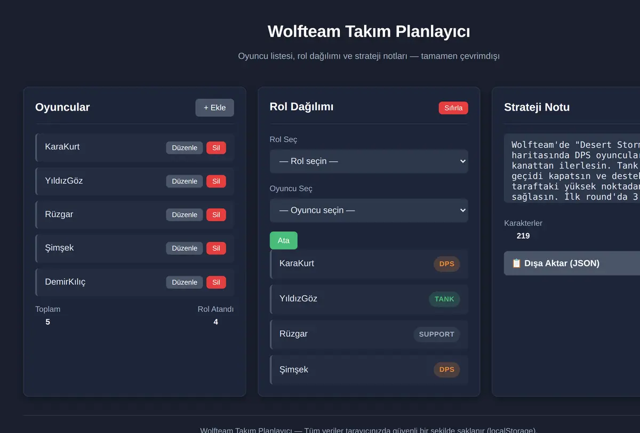Click the Rol Atandı count value 4
Screen dimensions: 640x433
pyautogui.click(x=216, y=322)
